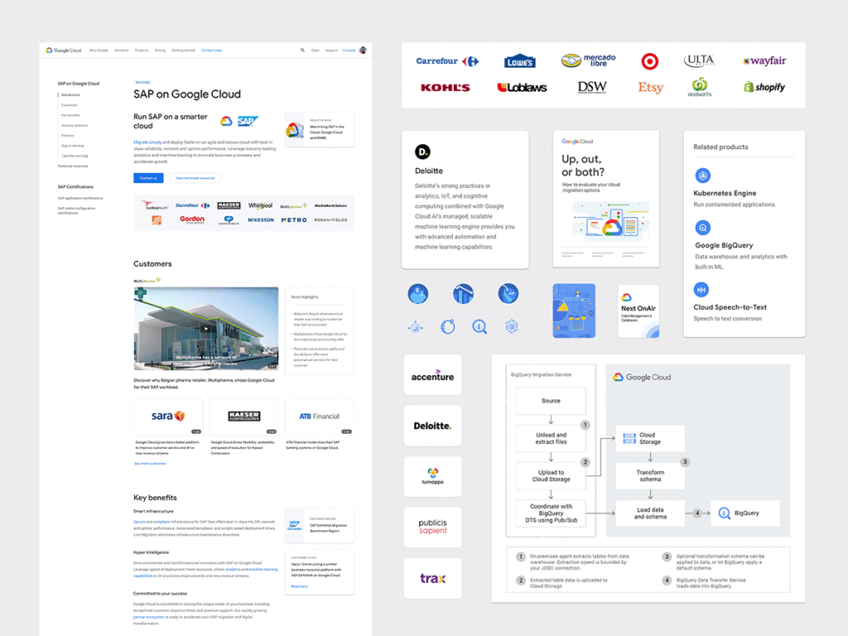Click the Google Cloud logo in header
Image resolution: width=848 pixels, height=636 pixels.
pyautogui.click(x=63, y=51)
